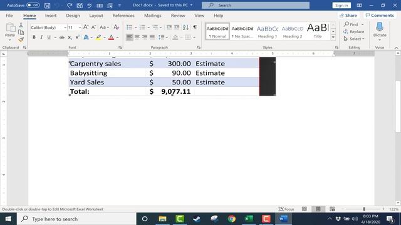Click the Dictate microphone icon
This screenshot has height=225, width=401.
pos(380,27)
